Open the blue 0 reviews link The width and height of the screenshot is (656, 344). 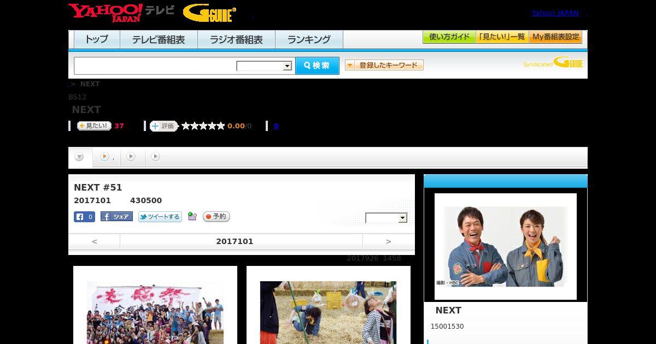[276, 126]
